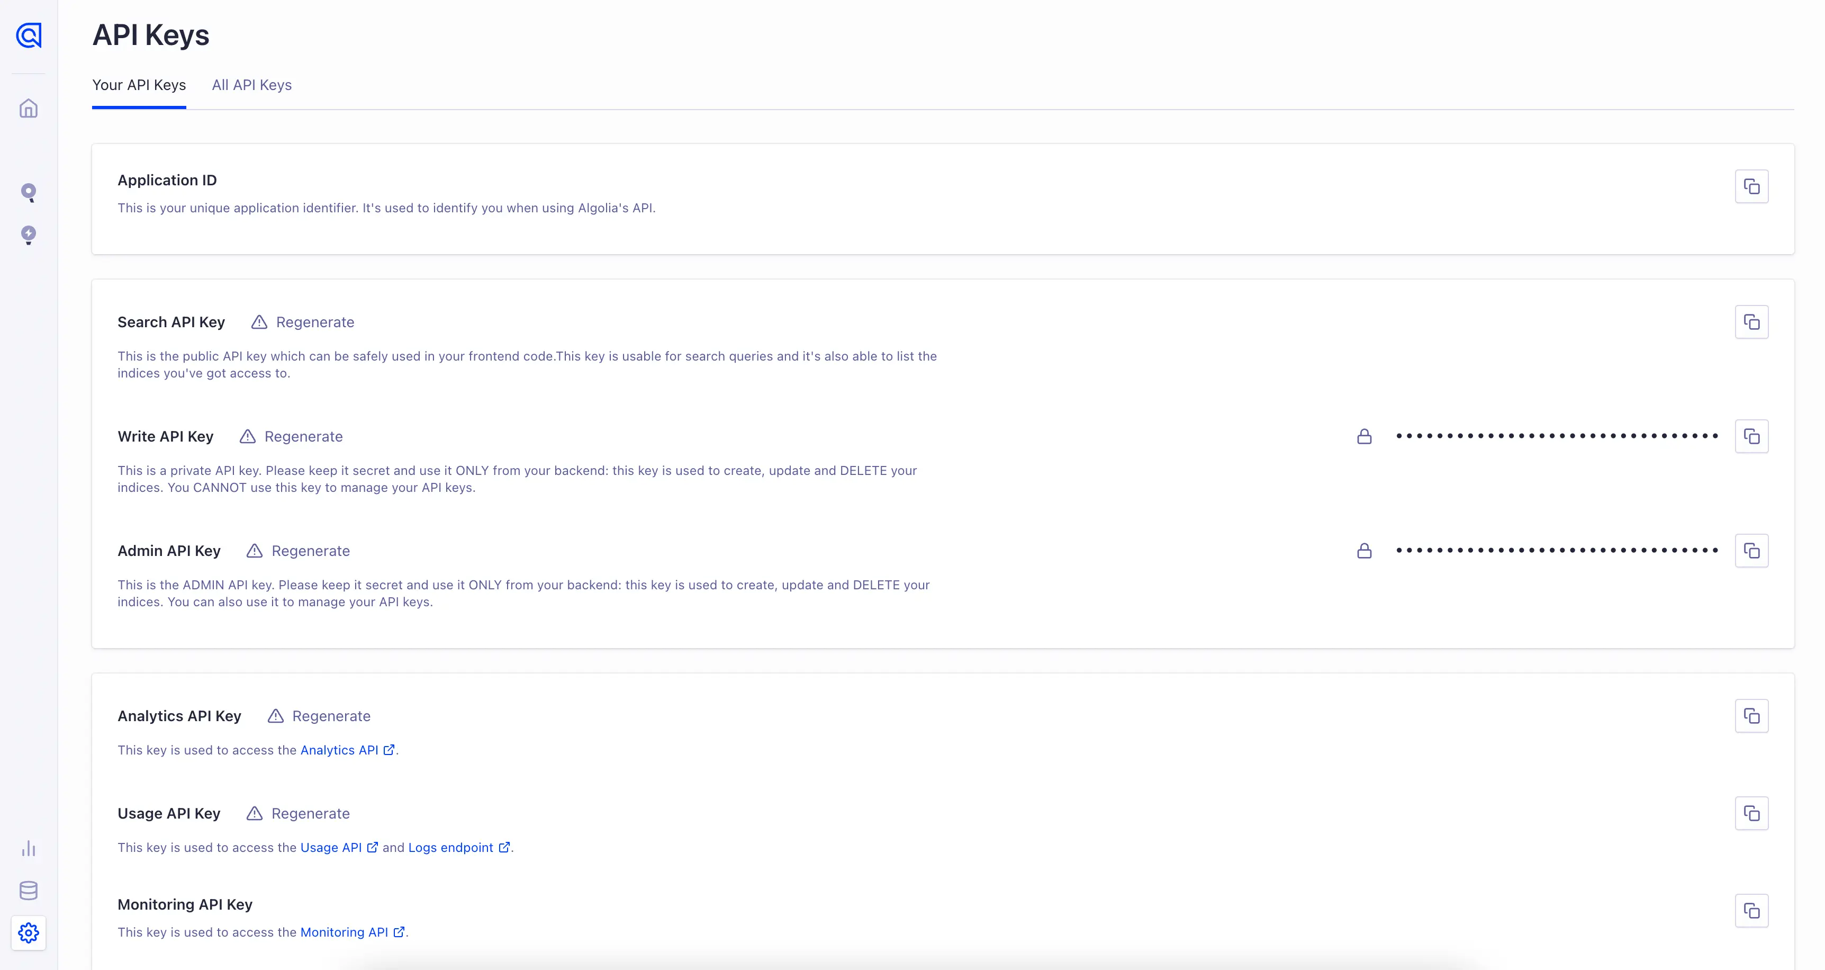
Task: Click the API Keys page heading
Action: coord(151,35)
